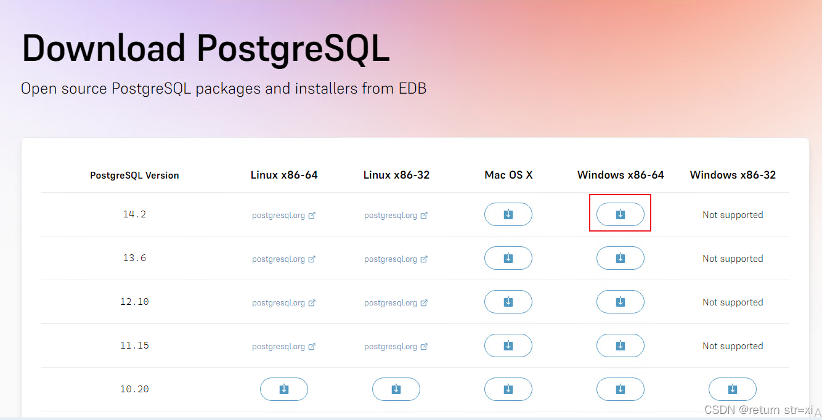The width and height of the screenshot is (822, 420).
Task: Open postgresql.org link for 13.6 Linux x86-64
Action: point(284,259)
